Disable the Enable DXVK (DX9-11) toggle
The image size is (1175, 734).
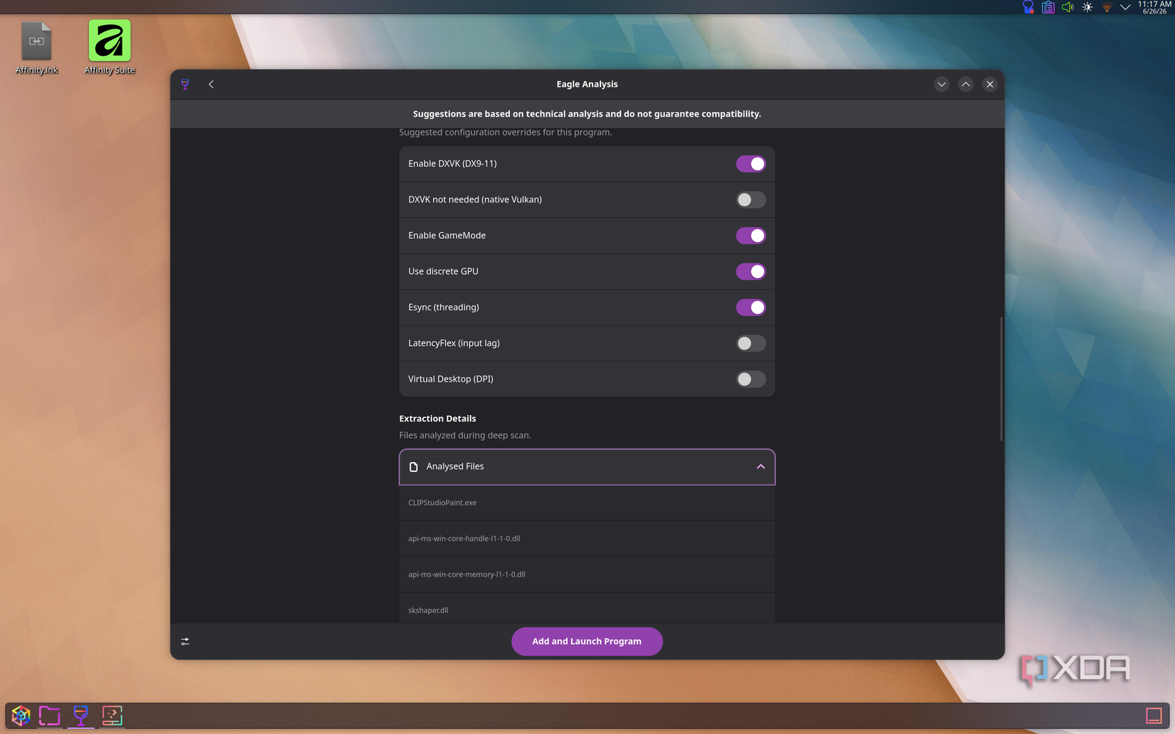751,164
